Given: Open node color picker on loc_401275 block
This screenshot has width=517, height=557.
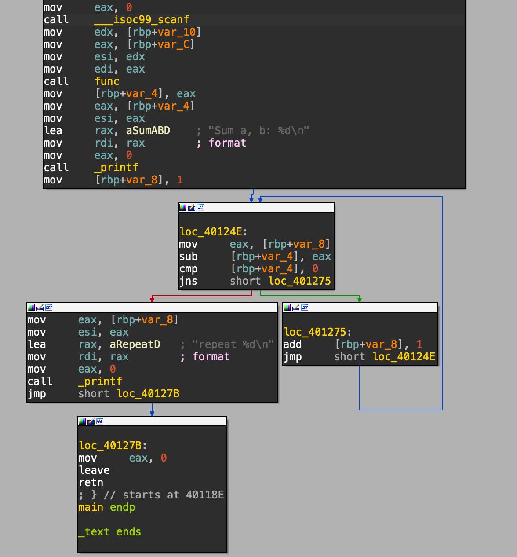Looking at the screenshot, I should coord(287,308).
